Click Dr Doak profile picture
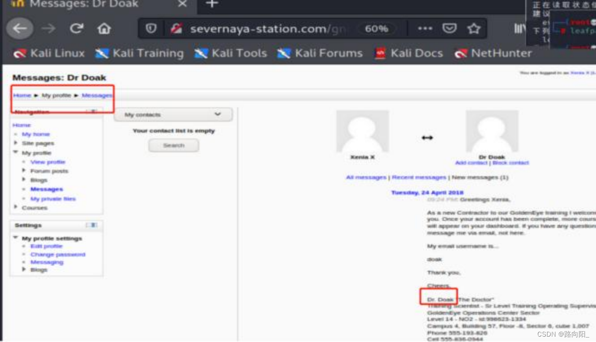Screen dimensions: 596x342 tap(492, 131)
